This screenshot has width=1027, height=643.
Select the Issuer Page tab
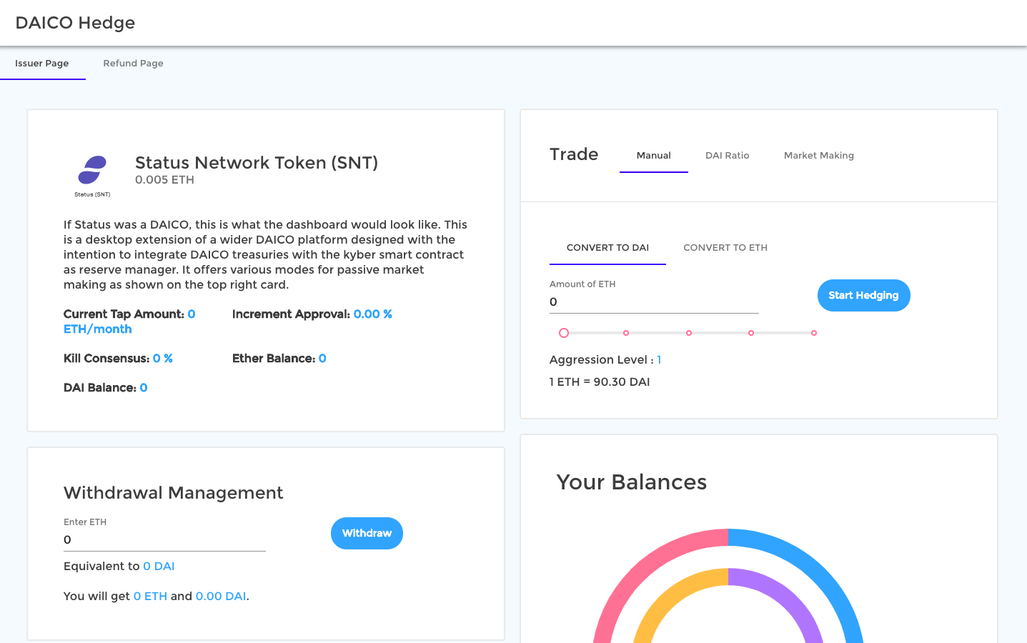(42, 63)
